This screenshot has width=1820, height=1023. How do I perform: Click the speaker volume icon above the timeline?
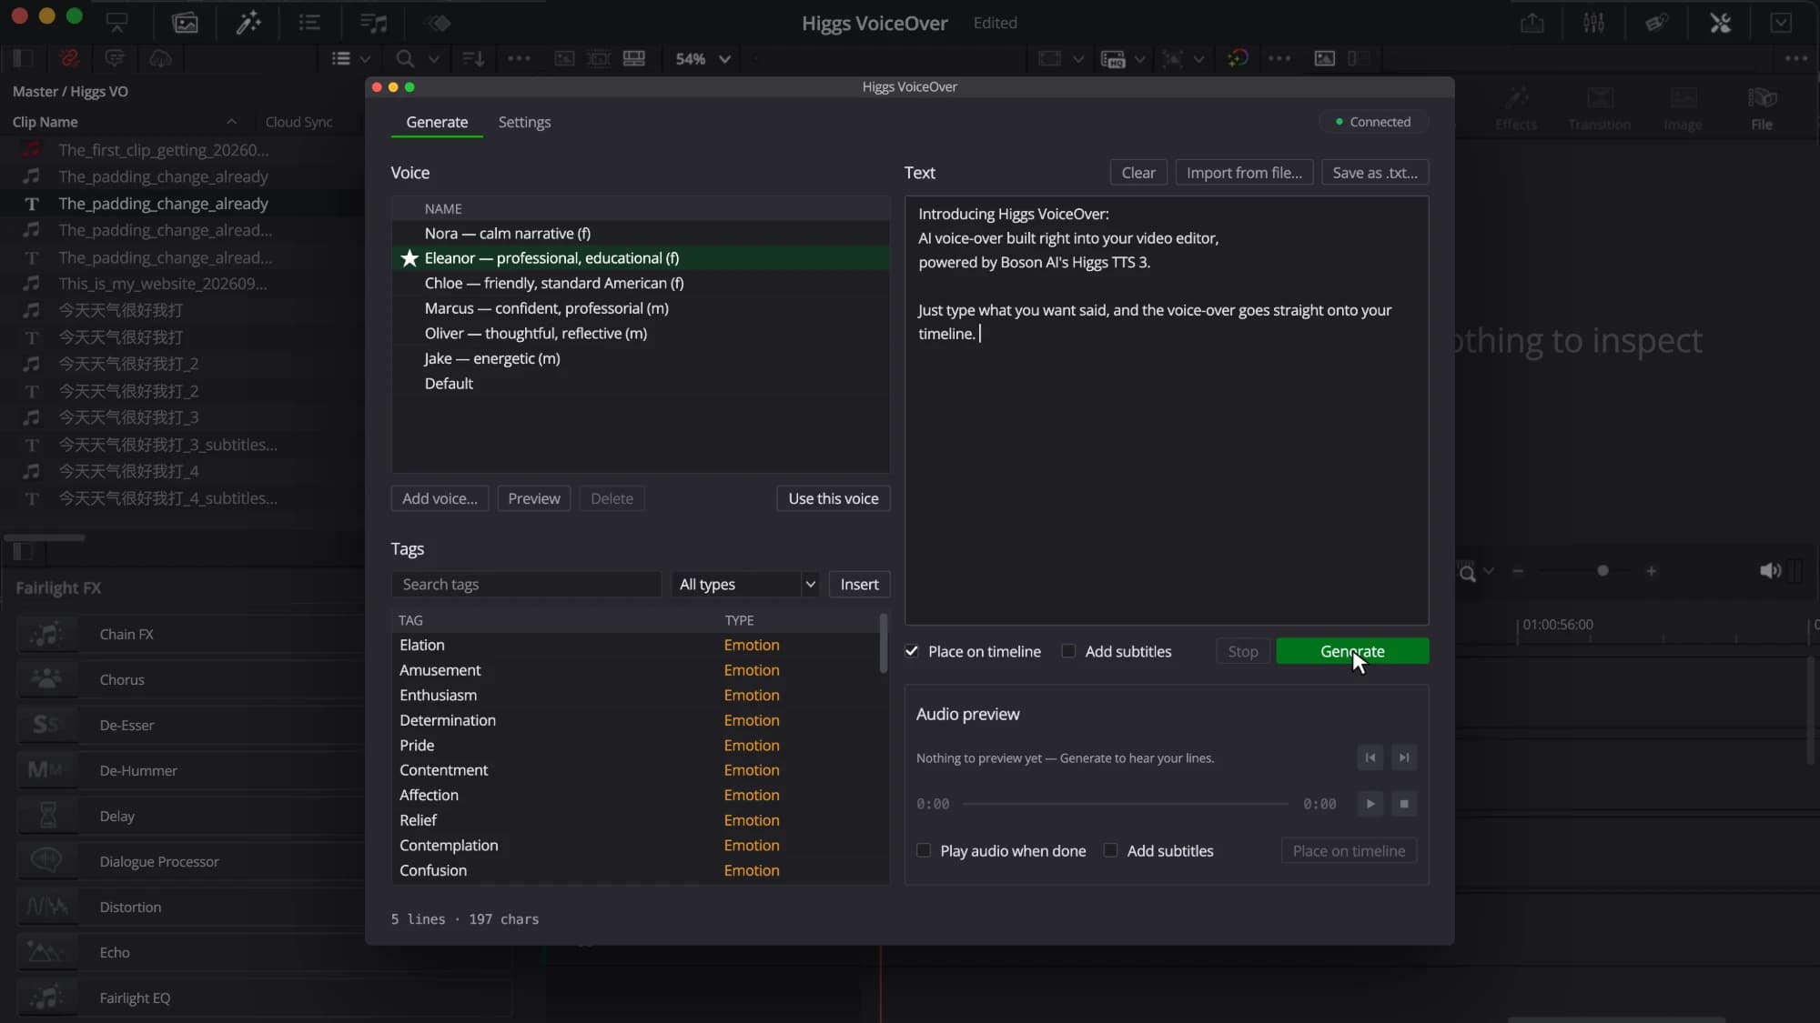pos(1770,570)
